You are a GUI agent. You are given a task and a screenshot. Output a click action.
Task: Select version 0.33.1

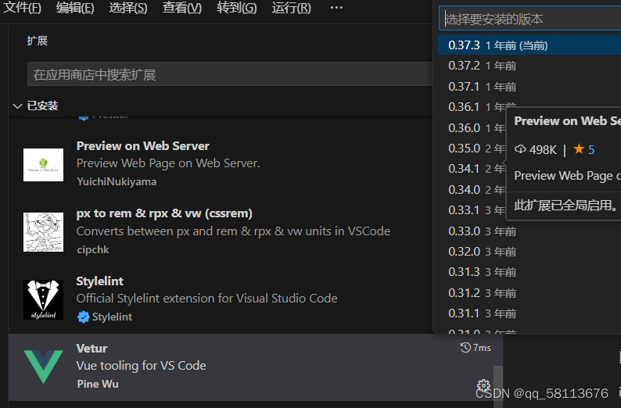click(x=472, y=210)
